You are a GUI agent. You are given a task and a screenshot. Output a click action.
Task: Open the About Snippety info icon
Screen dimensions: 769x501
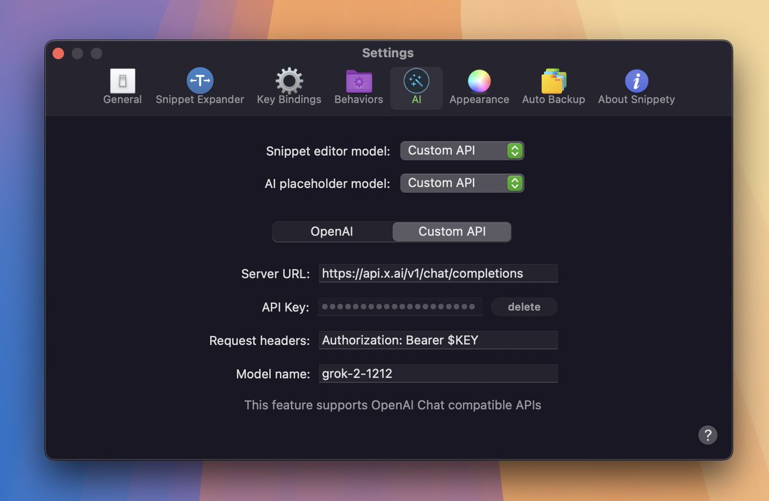point(636,81)
